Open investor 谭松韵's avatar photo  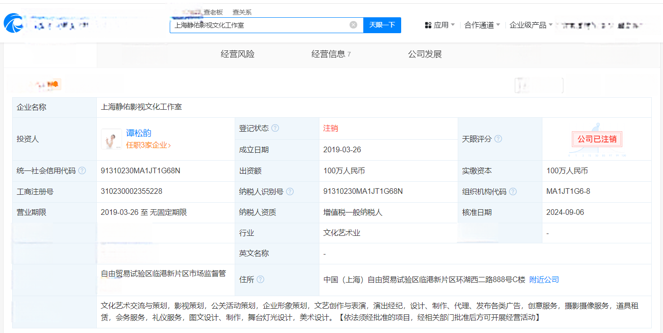click(111, 139)
